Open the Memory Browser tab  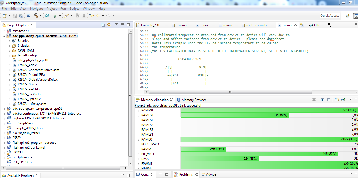194,100
